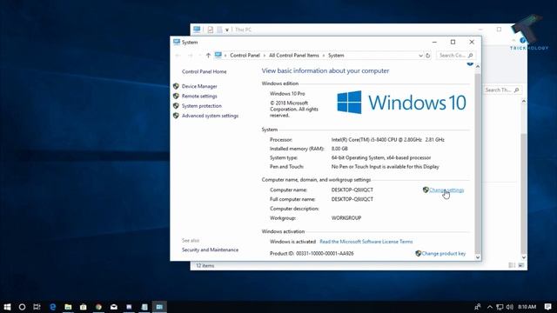The width and height of the screenshot is (557, 313).
Task: Open Advanced system settings
Action: pos(210,116)
